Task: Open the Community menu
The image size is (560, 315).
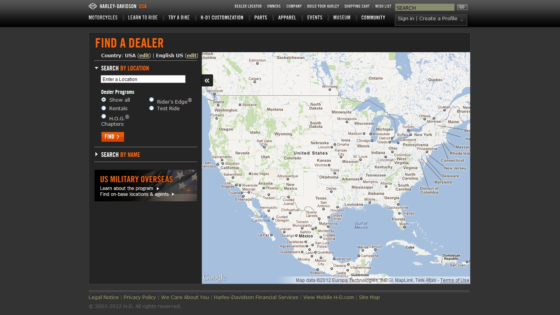Action: [x=373, y=18]
